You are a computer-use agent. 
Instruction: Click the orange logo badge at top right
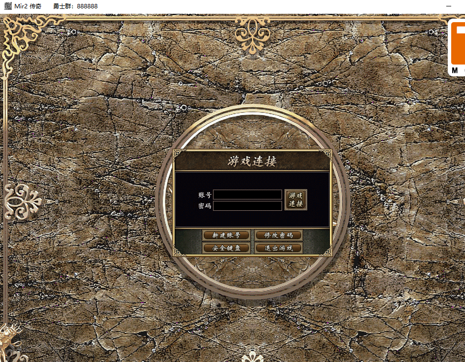pyautogui.click(x=457, y=47)
